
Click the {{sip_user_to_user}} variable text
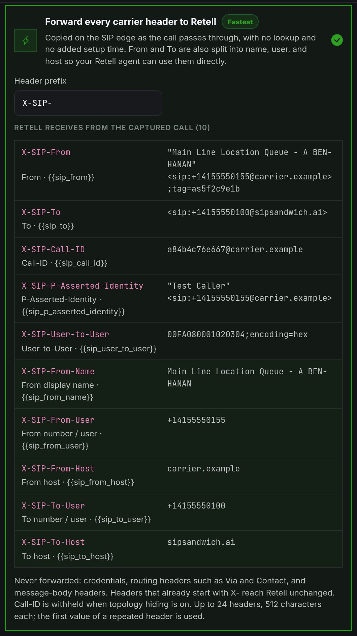pos(118,349)
